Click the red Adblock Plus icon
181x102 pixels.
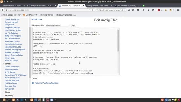click(158, 10)
